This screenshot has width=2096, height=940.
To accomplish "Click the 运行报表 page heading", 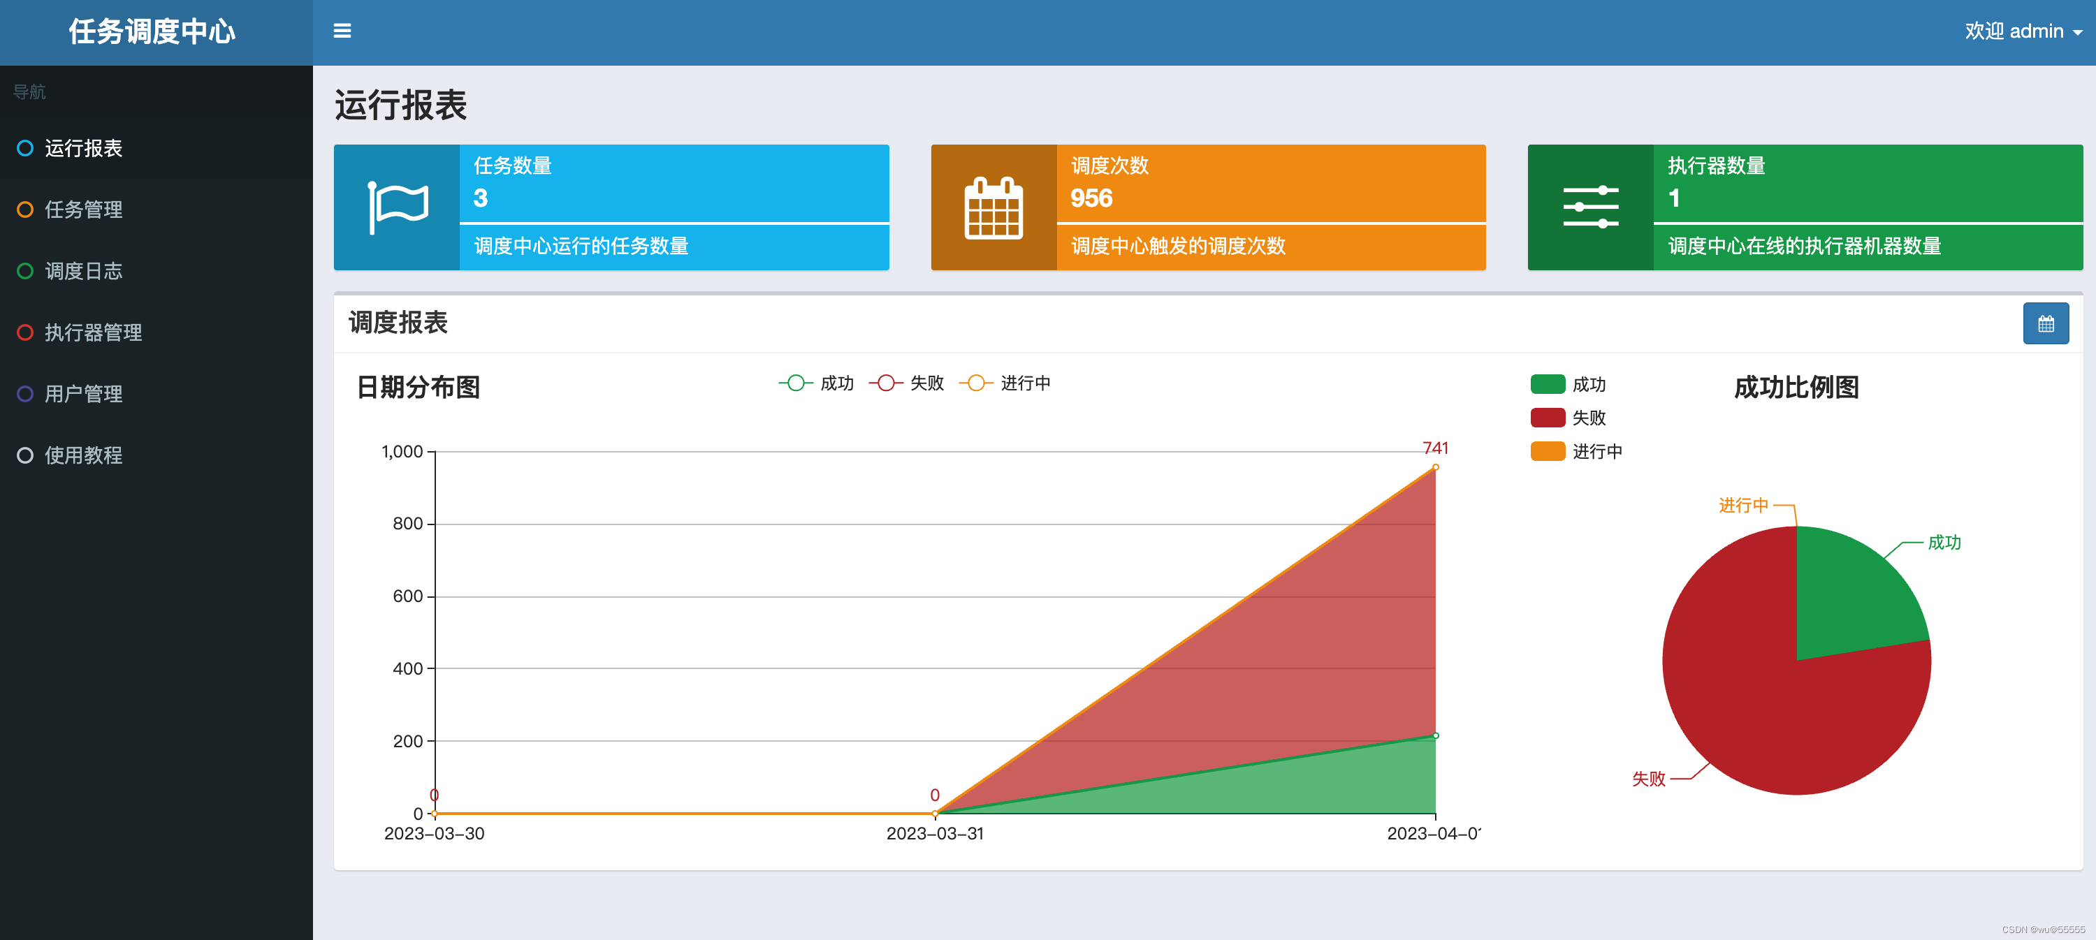I will (400, 105).
